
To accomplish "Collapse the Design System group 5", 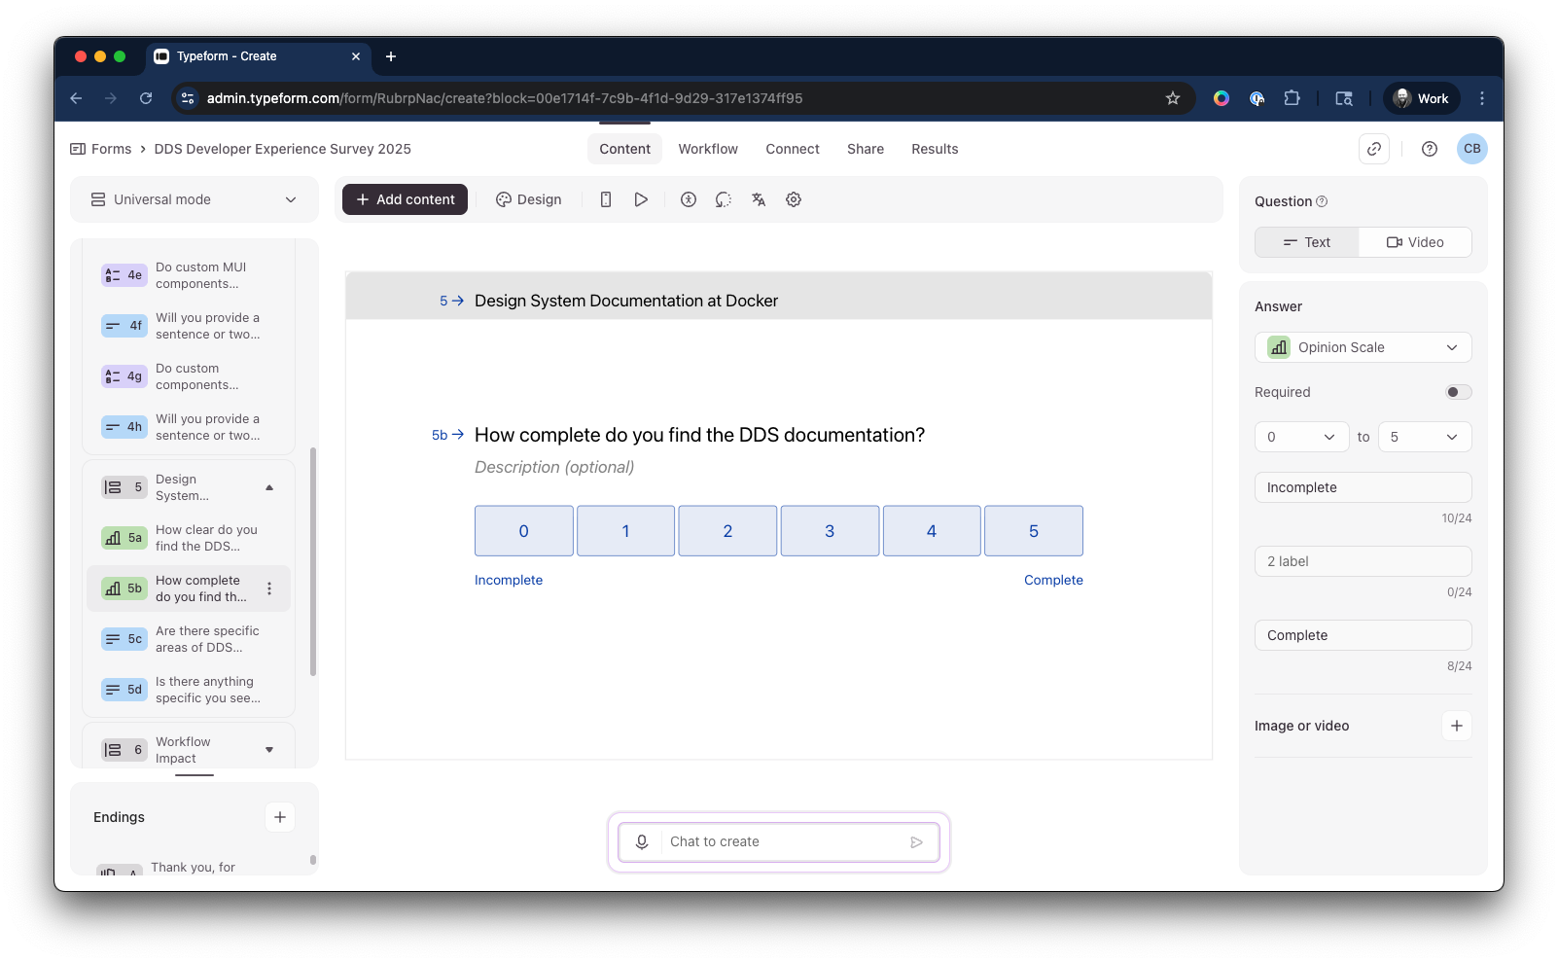I will (269, 487).
